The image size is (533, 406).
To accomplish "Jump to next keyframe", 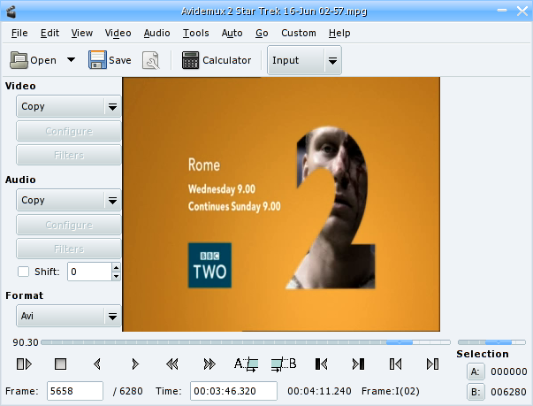I will [209, 364].
